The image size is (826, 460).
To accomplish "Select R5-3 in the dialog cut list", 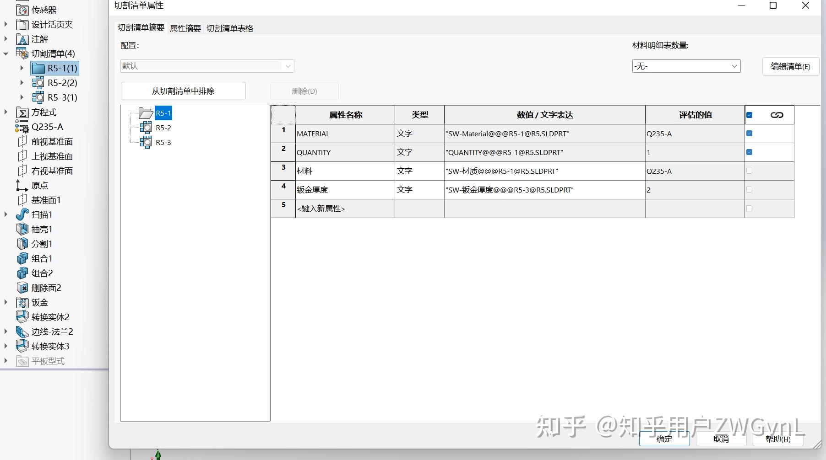I will point(163,143).
